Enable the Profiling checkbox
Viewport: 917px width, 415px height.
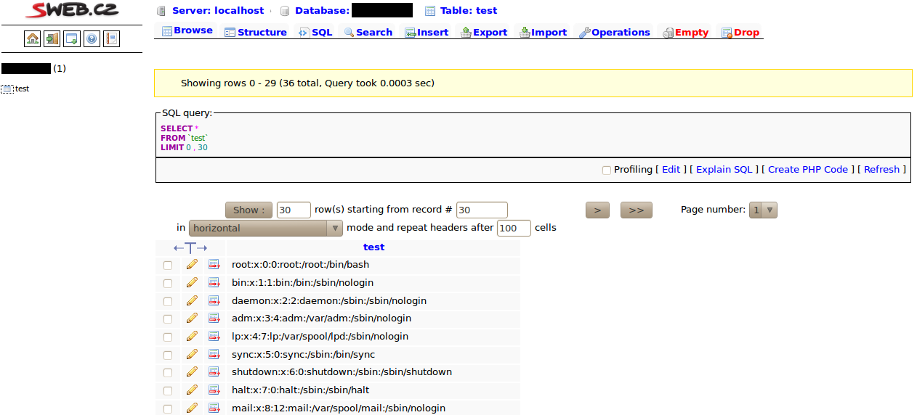(607, 170)
